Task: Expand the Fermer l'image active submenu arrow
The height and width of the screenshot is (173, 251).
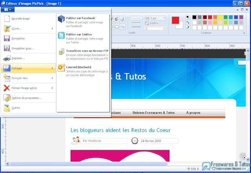Action: pos(52,88)
